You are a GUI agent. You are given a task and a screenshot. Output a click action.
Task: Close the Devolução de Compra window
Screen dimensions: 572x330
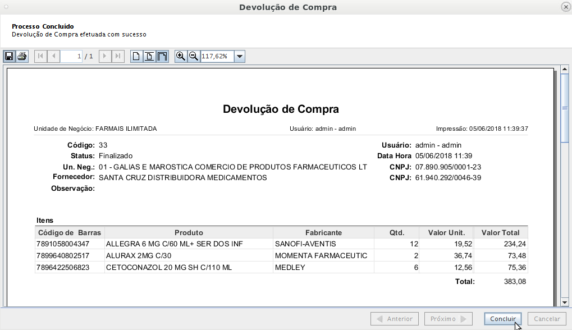pos(565,7)
